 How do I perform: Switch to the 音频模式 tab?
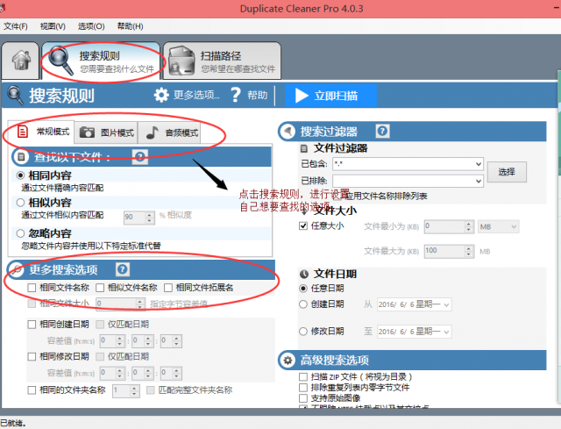click(169, 132)
